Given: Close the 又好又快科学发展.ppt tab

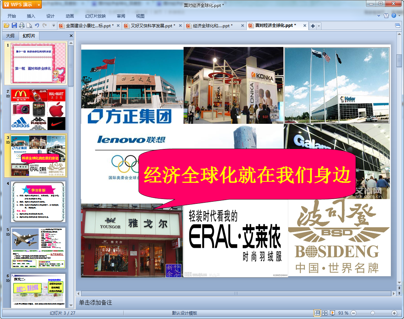Looking at the screenshot, I should [x=180, y=26].
